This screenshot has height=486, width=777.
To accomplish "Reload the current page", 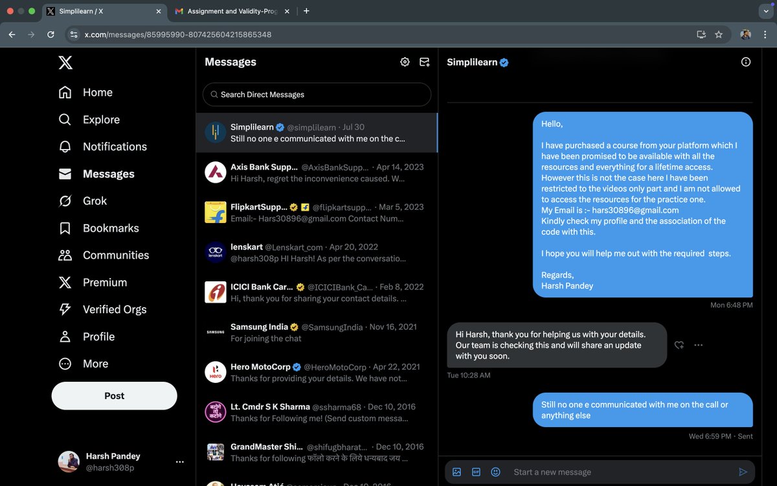I will (51, 34).
